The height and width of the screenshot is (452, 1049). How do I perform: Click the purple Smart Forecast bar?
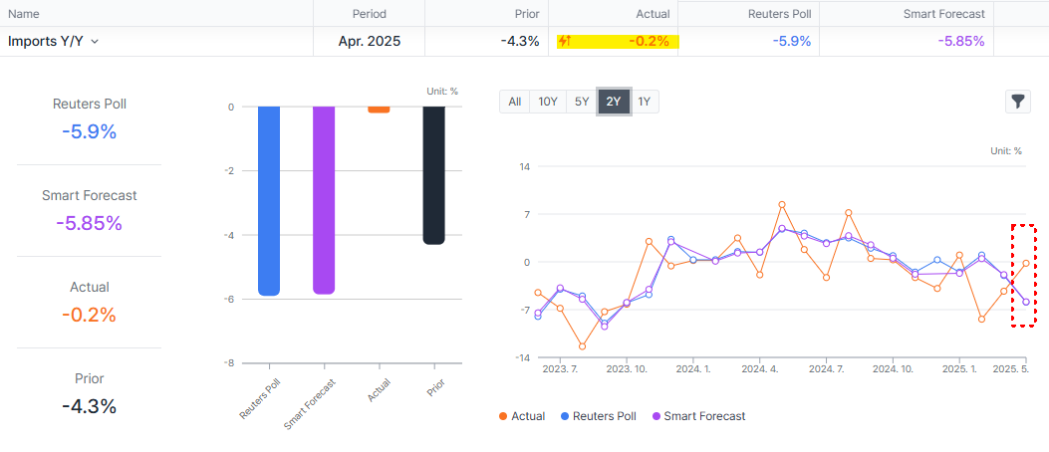324,199
